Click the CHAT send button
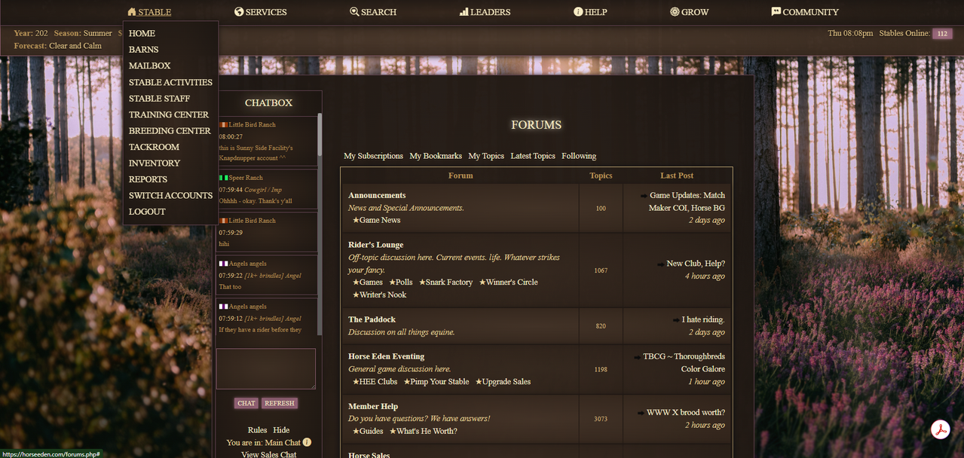This screenshot has width=964, height=458. click(x=246, y=403)
